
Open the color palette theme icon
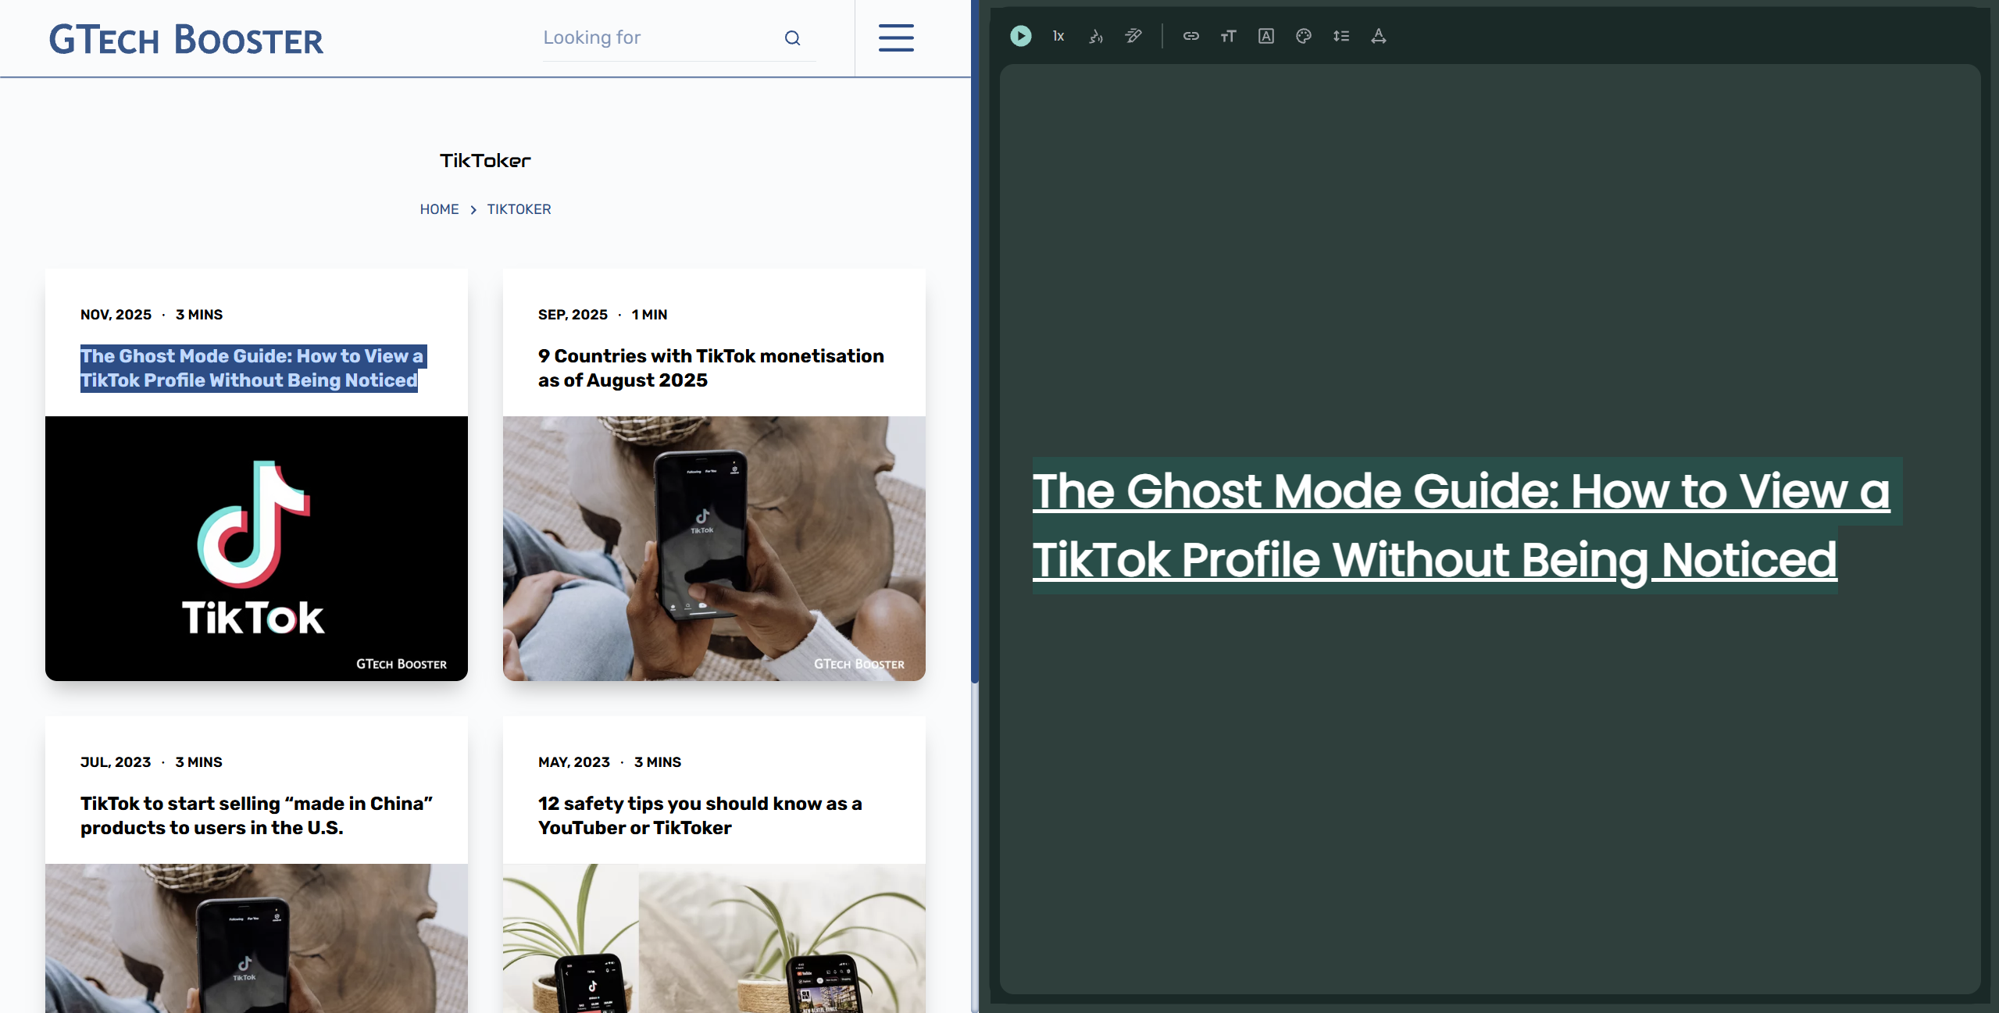coord(1303,36)
